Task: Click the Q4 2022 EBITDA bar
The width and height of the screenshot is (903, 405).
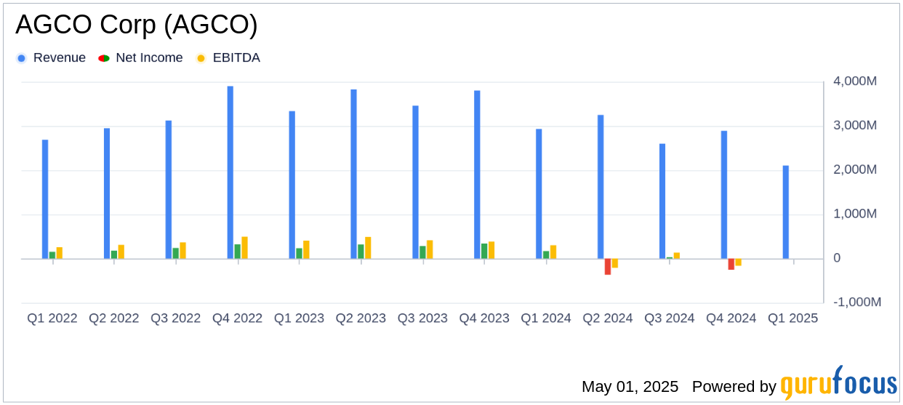Action: (245, 248)
